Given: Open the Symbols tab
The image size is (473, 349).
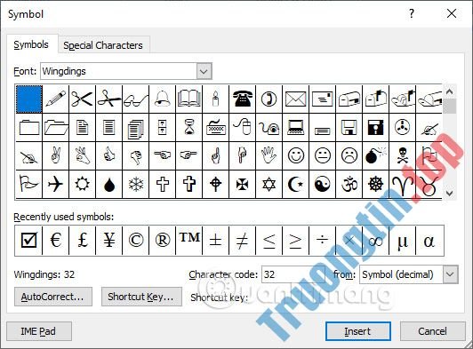Looking at the screenshot, I should (x=31, y=44).
